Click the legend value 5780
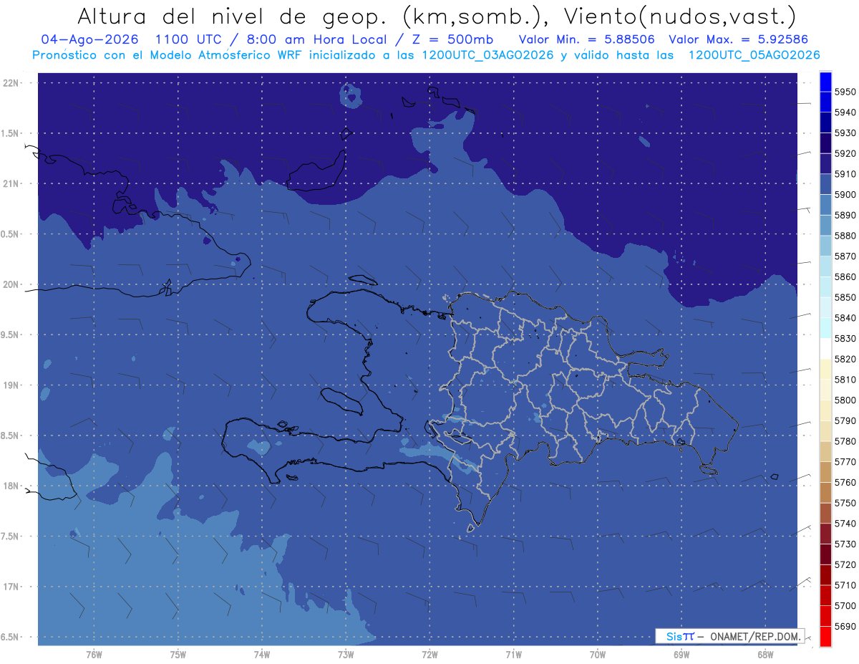Screen dimensions: 859x664 845,441
